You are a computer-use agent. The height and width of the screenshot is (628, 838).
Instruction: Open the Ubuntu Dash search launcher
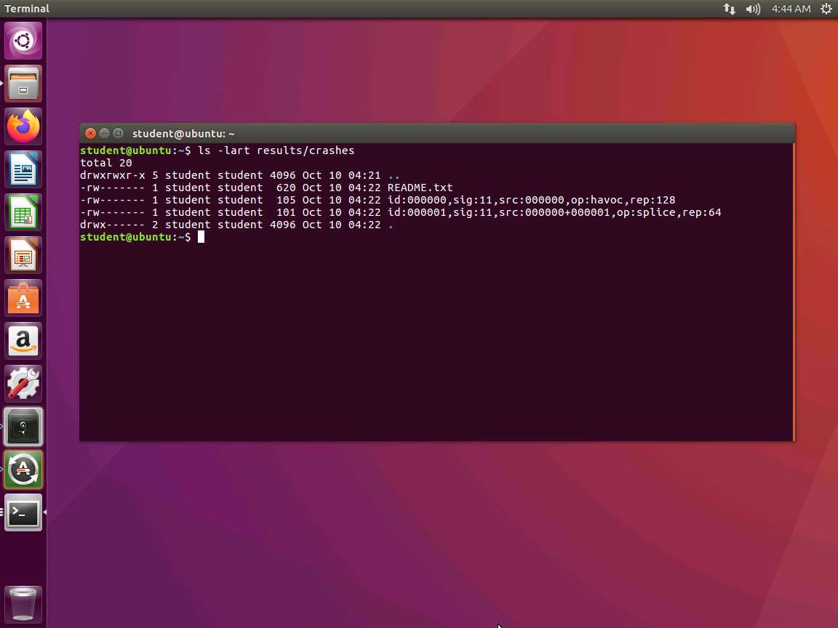[23, 41]
